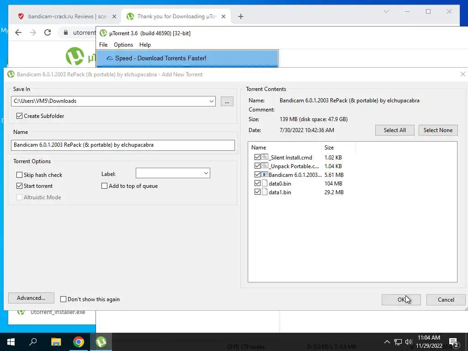
Task: Click the padlock site info icon in Chrome
Action: point(66,32)
